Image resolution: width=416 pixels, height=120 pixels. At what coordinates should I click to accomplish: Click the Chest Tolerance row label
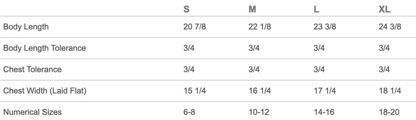[32, 69]
